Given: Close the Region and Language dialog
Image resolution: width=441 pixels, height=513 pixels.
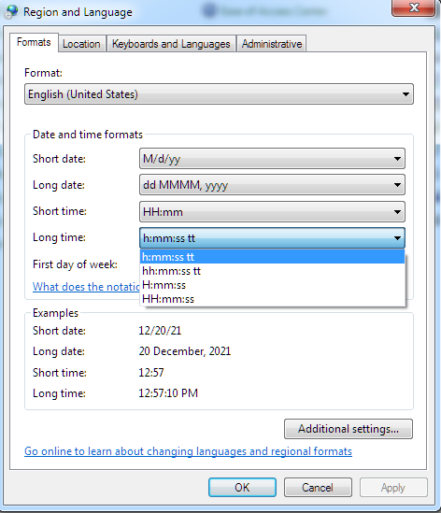Looking at the screenshot, I should click(x=414, y=7).
